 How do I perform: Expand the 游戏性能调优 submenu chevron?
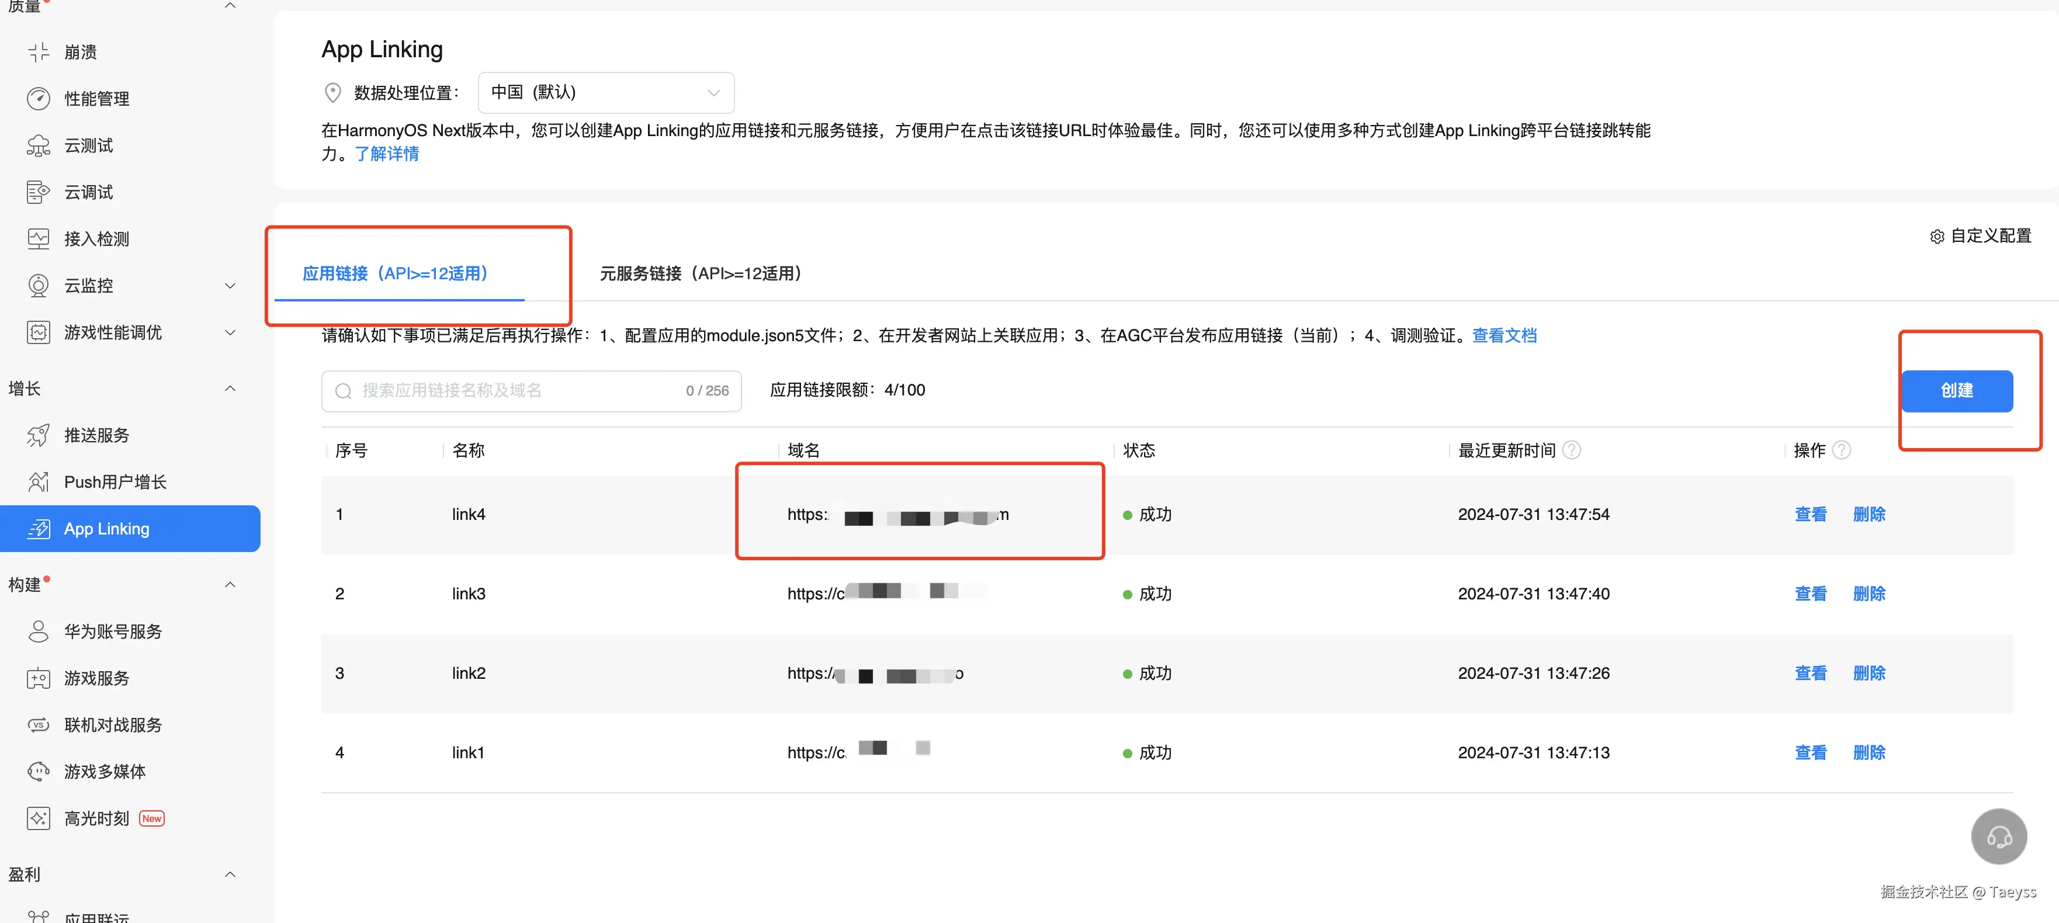coord(230,332)
